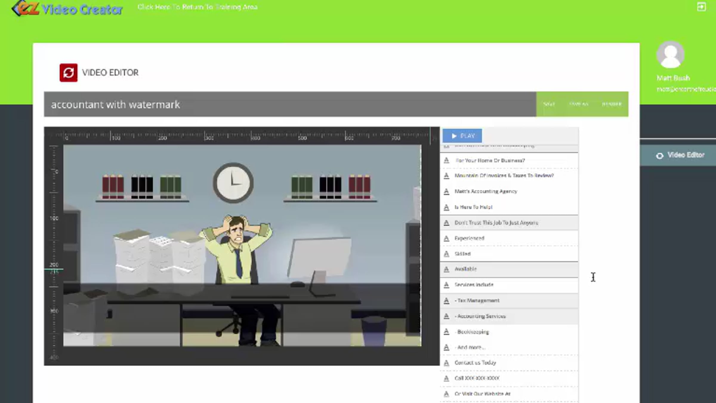
Task: Click the Matt Bush profile avatar
Action: point(670,55)
